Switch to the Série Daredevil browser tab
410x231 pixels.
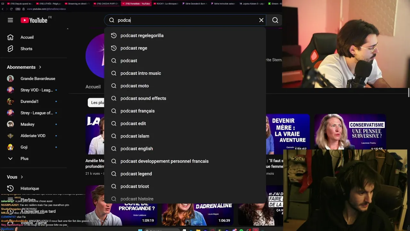tap(194, 4)
